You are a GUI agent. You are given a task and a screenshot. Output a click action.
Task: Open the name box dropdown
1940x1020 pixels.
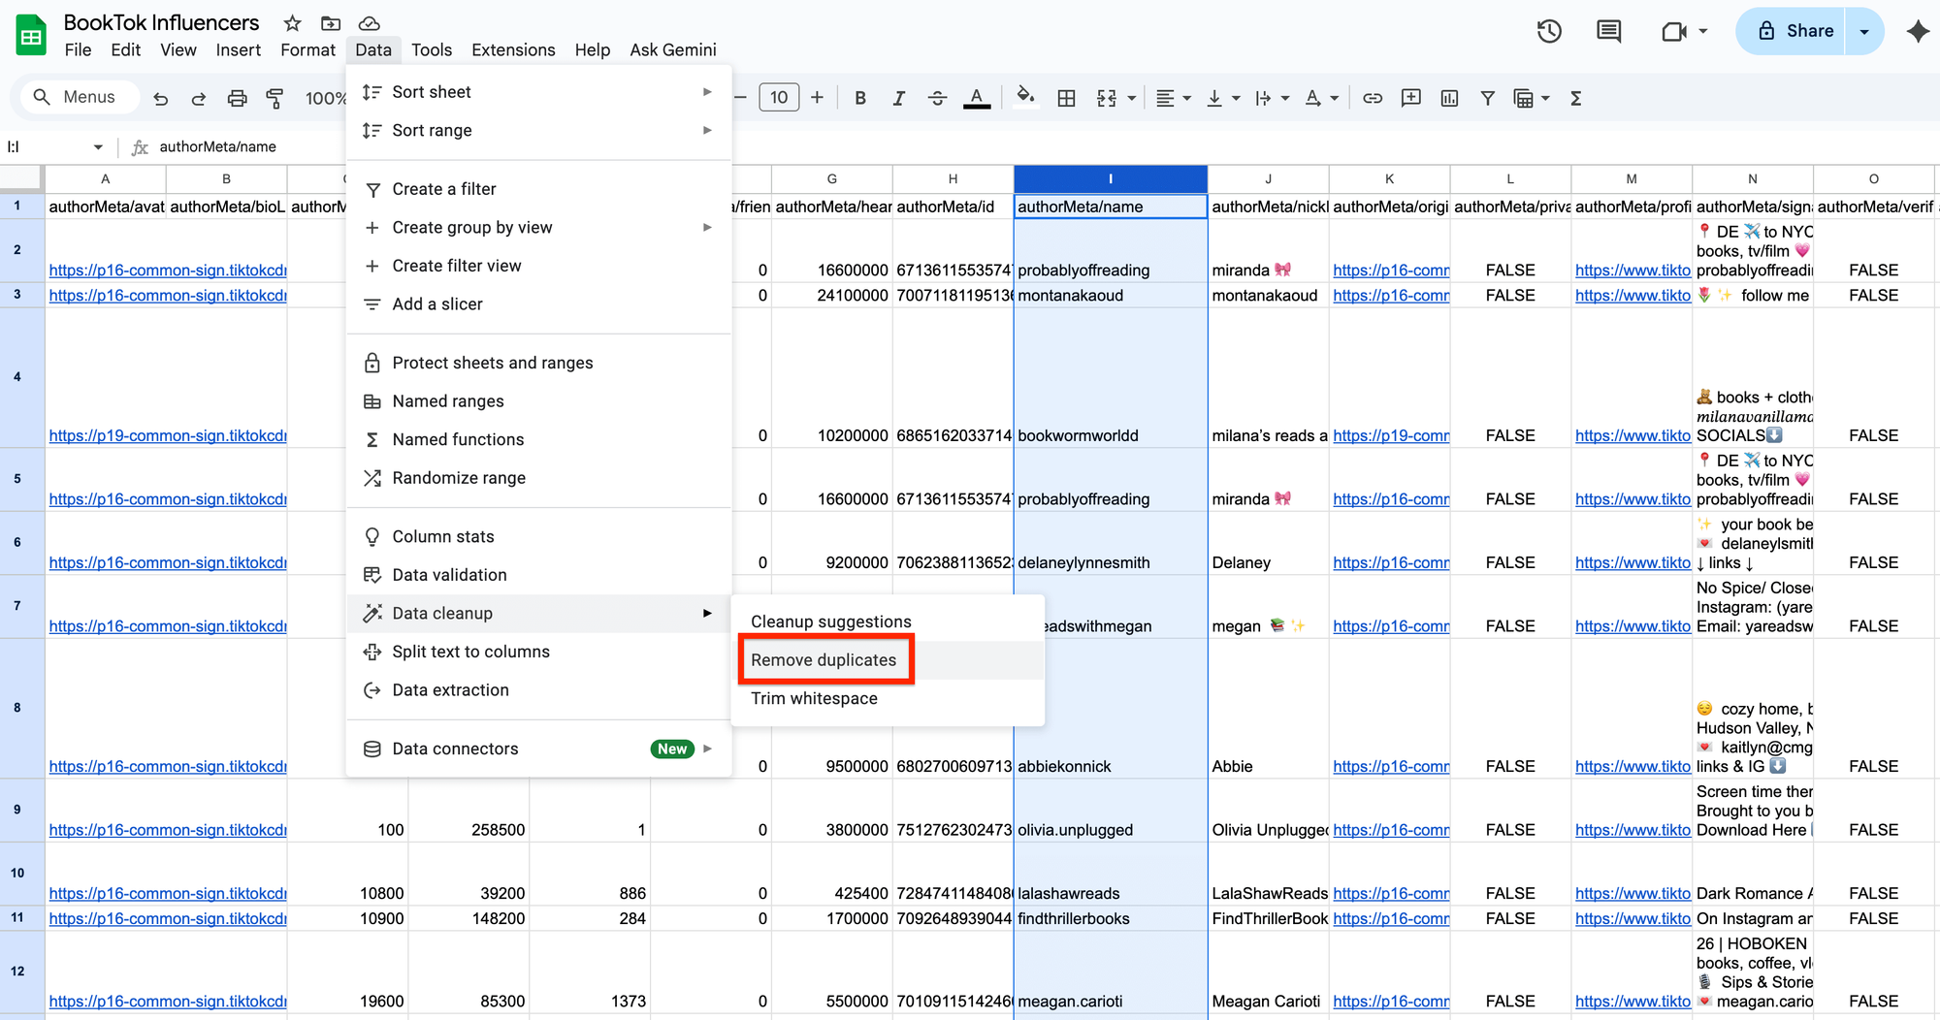click(x=98, y=146)
